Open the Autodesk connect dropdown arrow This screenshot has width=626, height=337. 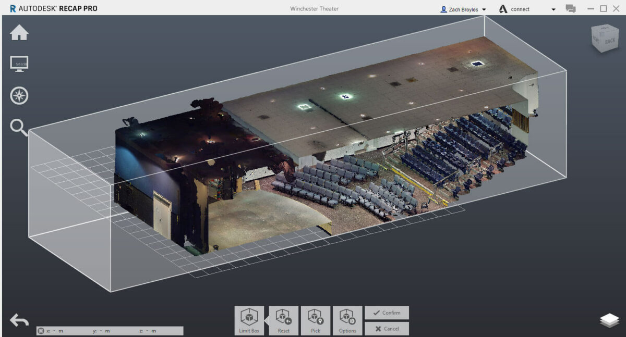[553, 9]
